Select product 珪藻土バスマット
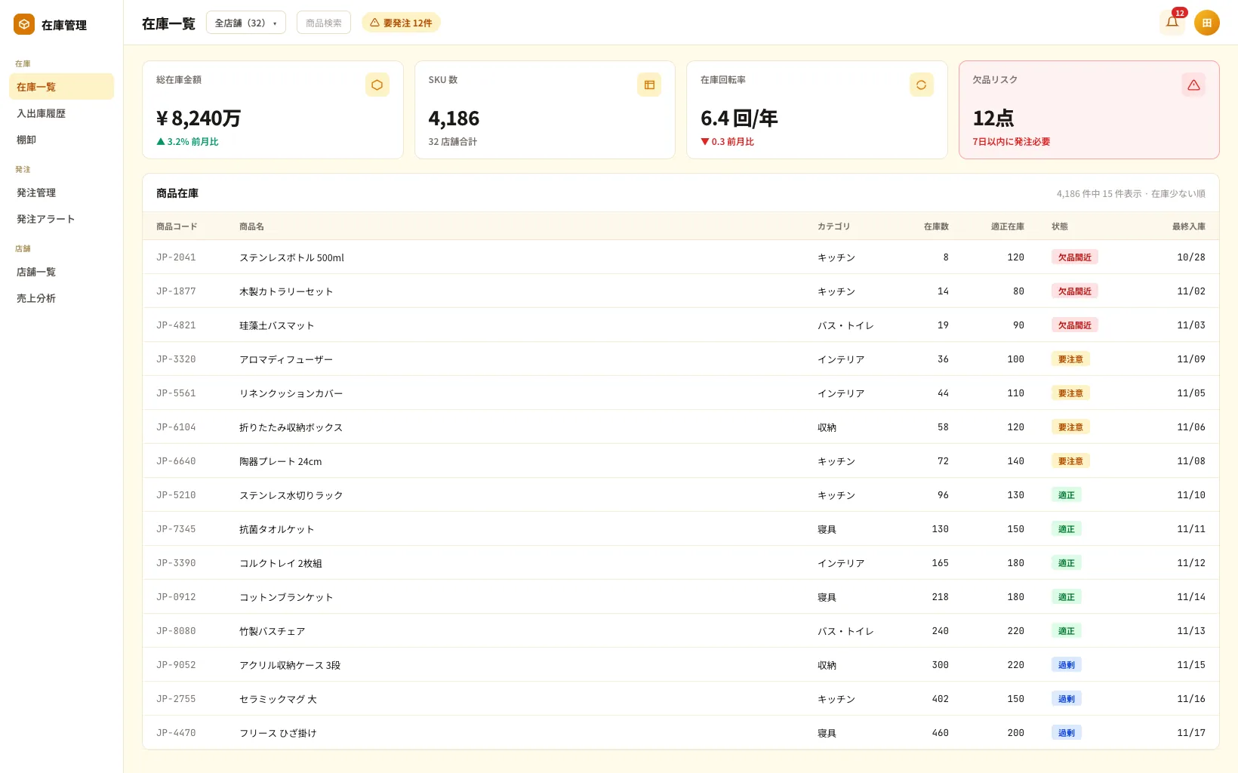The width and height of the screenshot is (1238, 773). point(276,325)
